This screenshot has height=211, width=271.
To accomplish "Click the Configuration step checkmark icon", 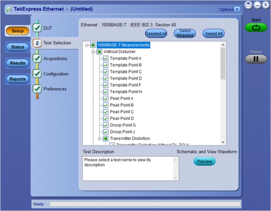I will click(x=37, y=74).
